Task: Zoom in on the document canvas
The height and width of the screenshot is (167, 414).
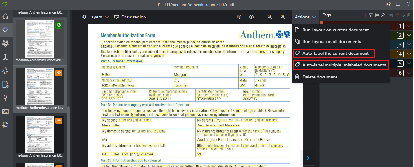Action: click(283, 17)
